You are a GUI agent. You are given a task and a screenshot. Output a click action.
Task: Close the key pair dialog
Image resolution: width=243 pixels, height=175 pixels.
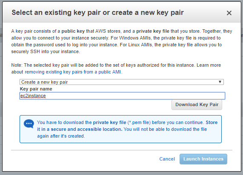pos(229,13)
